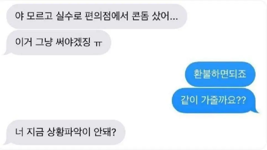Click the ellipsis after "샀어"
This screenshot has width=267, height=150.
(174, 19)
